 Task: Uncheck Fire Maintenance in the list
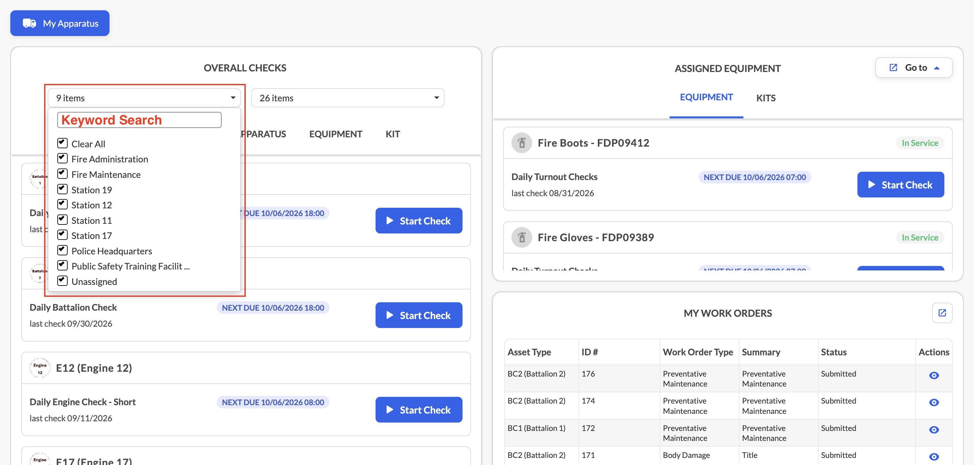(x=62, y=174)
